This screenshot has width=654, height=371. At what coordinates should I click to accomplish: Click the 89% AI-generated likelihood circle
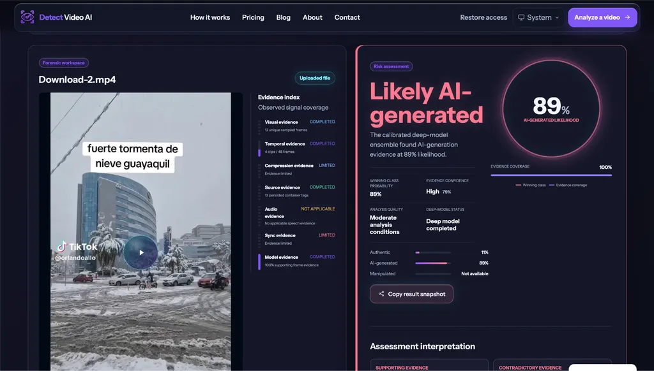pos(551,109)
